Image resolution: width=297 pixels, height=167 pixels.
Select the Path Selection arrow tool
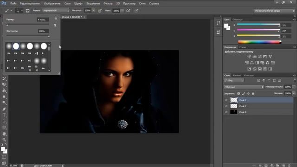tap(4, 121)
